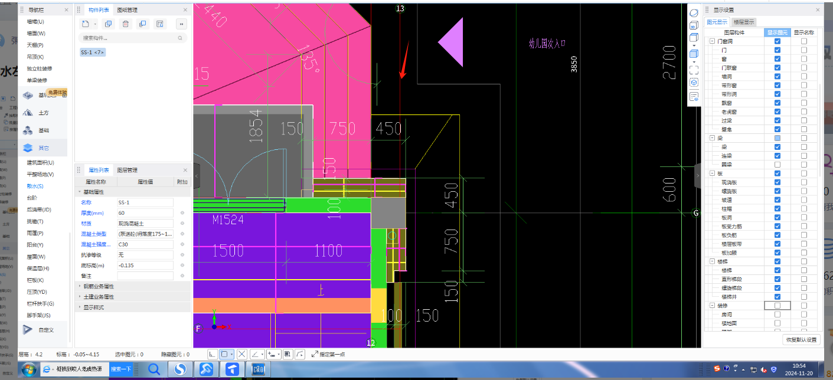Click the cross snap icon in status toolbar
The image size is (833, 380).
[x=241, y=354]
